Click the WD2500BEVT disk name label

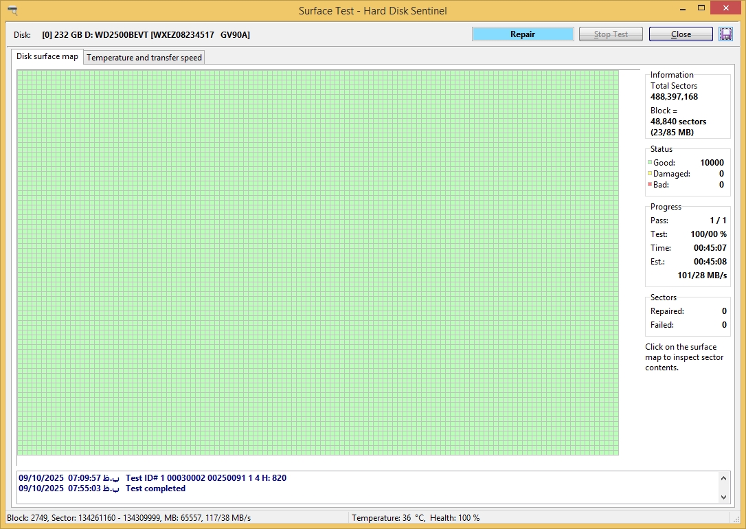146,34
